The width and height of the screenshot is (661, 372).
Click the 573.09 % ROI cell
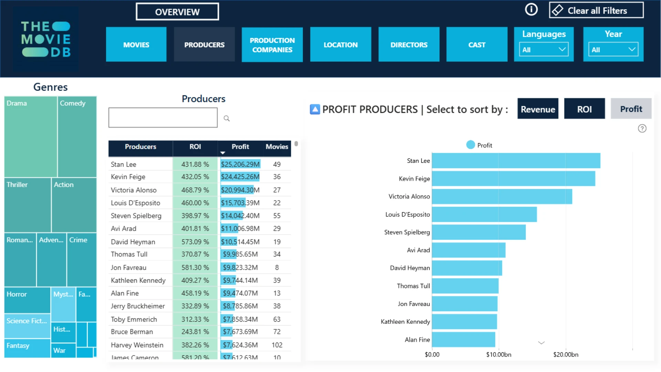tap(195, 242)
